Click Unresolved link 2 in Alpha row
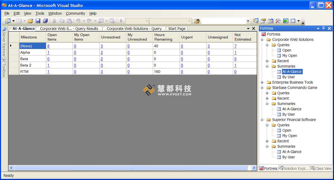 click(102, 52)
